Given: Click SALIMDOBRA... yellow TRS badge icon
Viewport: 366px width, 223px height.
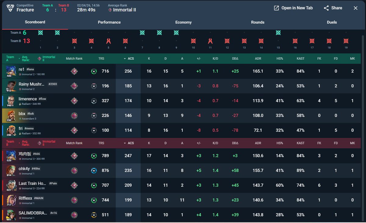Looking at the screenshot, I should 94,215.
